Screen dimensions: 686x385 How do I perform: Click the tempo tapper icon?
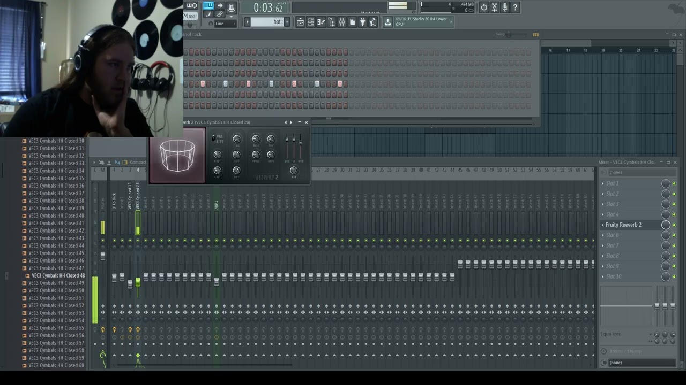[x=372, y=22]
